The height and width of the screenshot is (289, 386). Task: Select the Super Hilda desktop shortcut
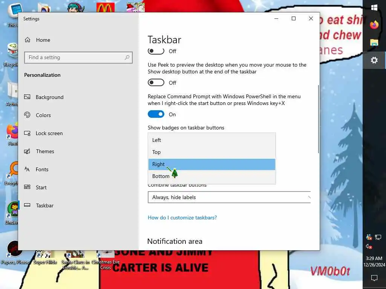coord(45,257)
